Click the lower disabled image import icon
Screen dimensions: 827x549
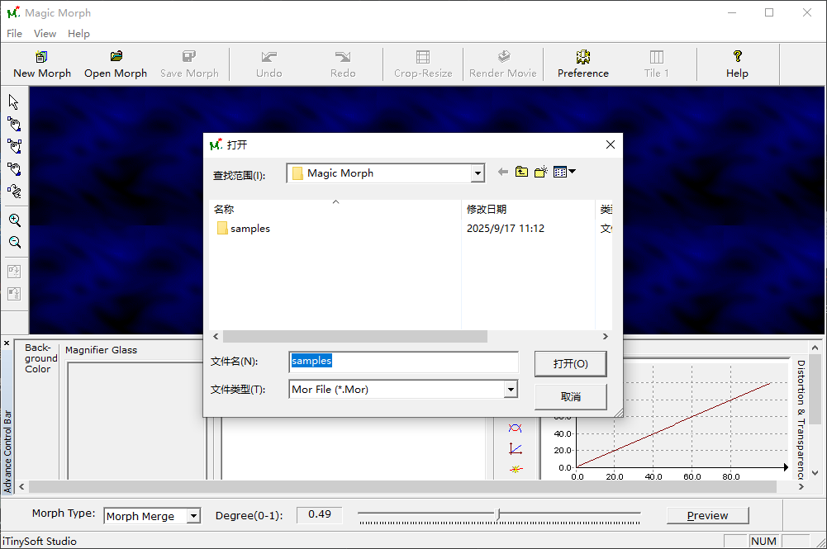[x=14, y=293]
